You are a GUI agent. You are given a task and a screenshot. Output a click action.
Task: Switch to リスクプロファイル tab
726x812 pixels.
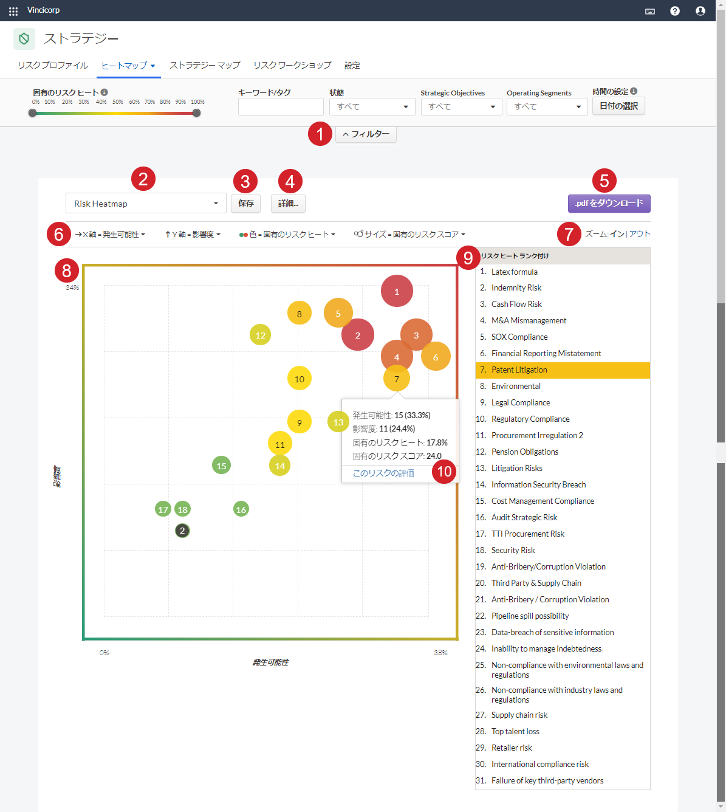53,66
